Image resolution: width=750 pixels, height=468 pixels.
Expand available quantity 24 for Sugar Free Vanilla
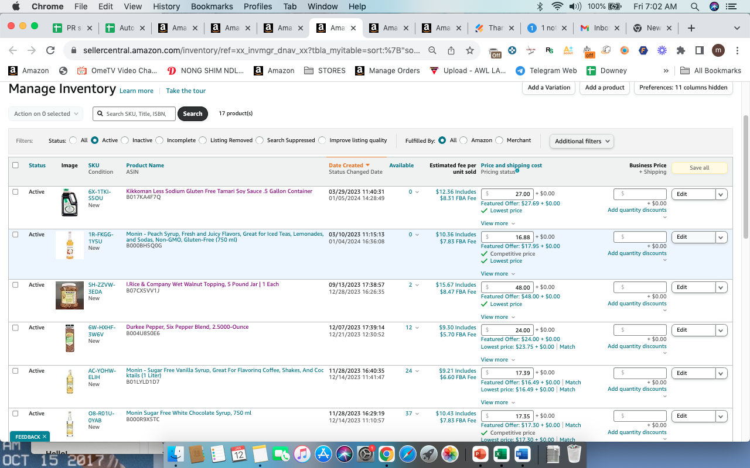click(x=412, y=371)
